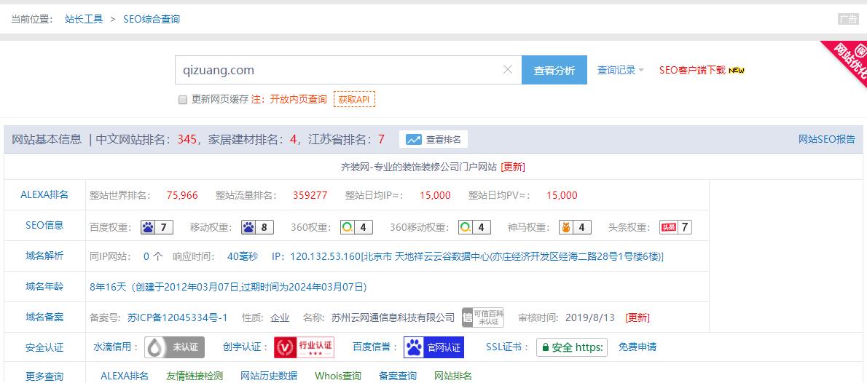Click 家居建材排名 value 4
Viewport: 867px width, 383px height.
(293, 139)
